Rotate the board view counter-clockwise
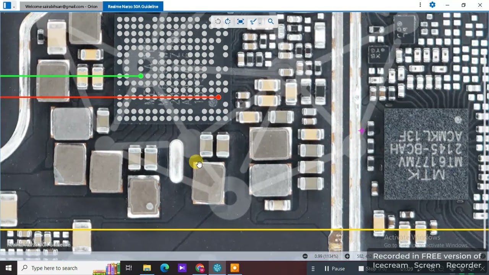 (218, 21)
